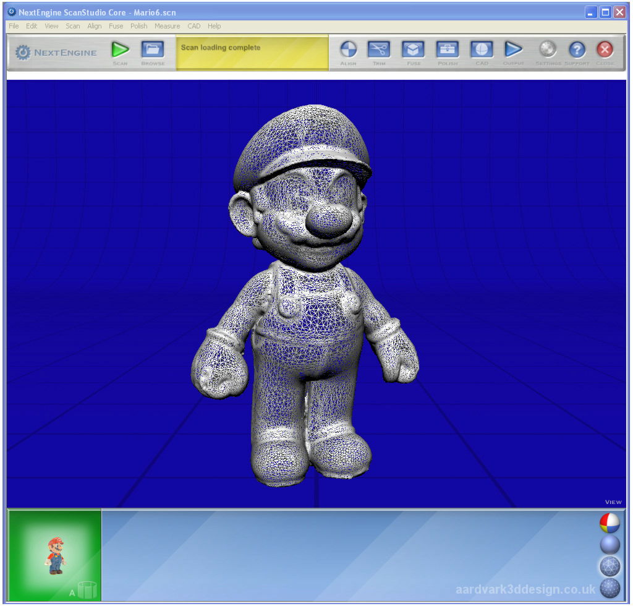Viewport: 633px width, 606px height.
Task: Open the Polish toolbox icon
Action: [x=448, y=49]
